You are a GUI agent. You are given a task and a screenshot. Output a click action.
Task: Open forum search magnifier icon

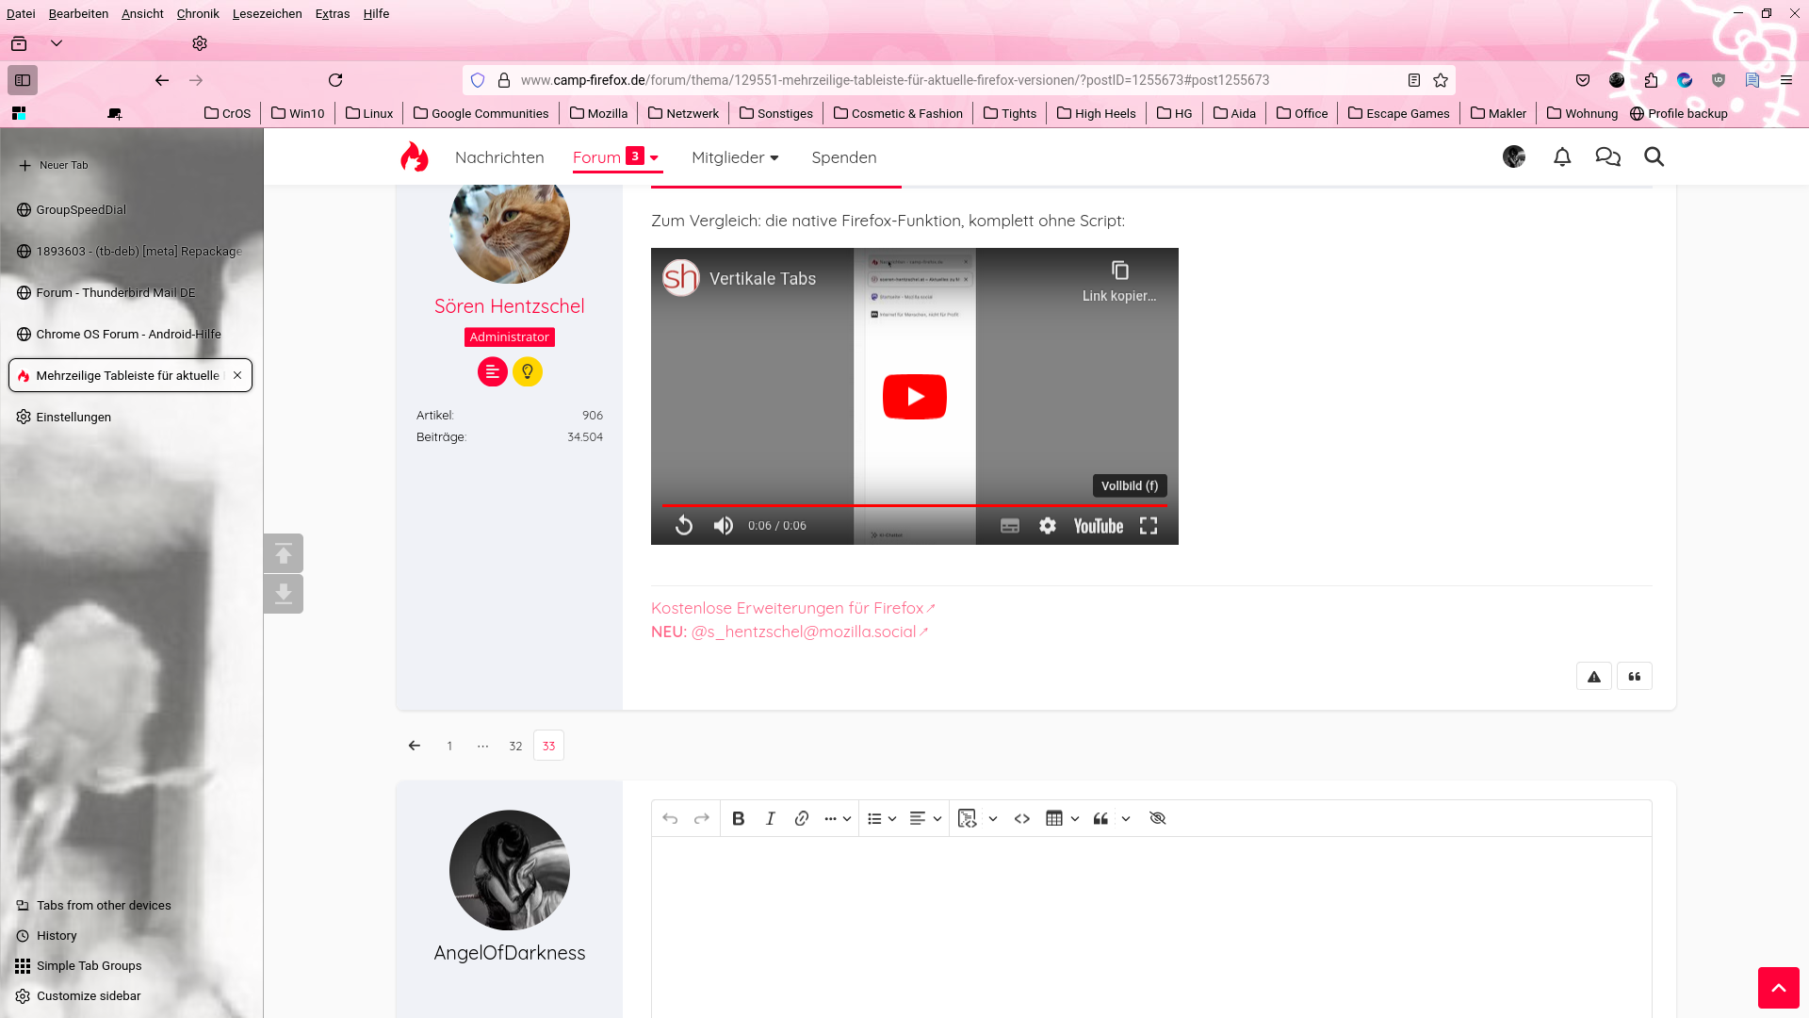click(1654, 157)
